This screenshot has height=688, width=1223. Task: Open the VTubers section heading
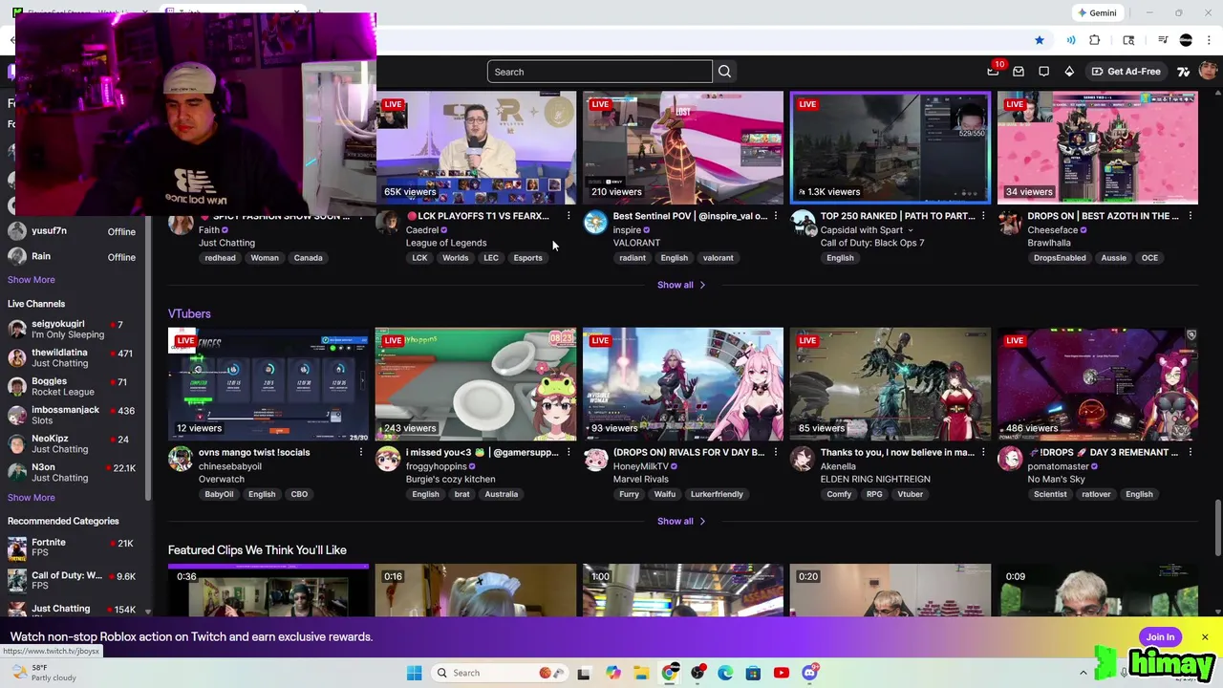click(189, 313)
